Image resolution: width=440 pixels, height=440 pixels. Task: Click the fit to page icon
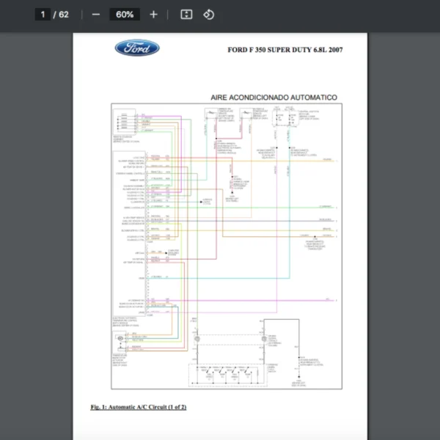pos(186,15)
